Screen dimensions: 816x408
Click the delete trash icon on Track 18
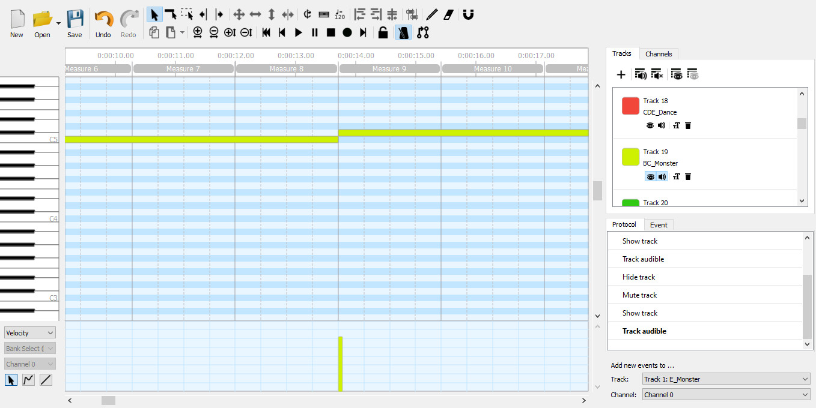click(688, 125)
